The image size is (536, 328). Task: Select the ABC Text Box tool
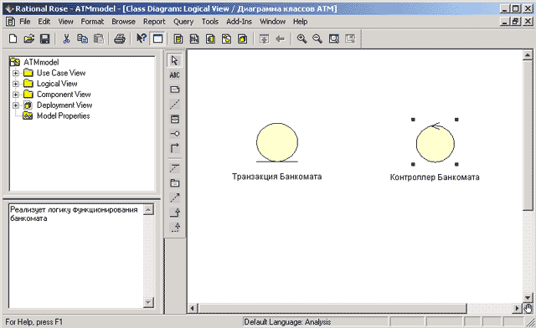[175, 74]
